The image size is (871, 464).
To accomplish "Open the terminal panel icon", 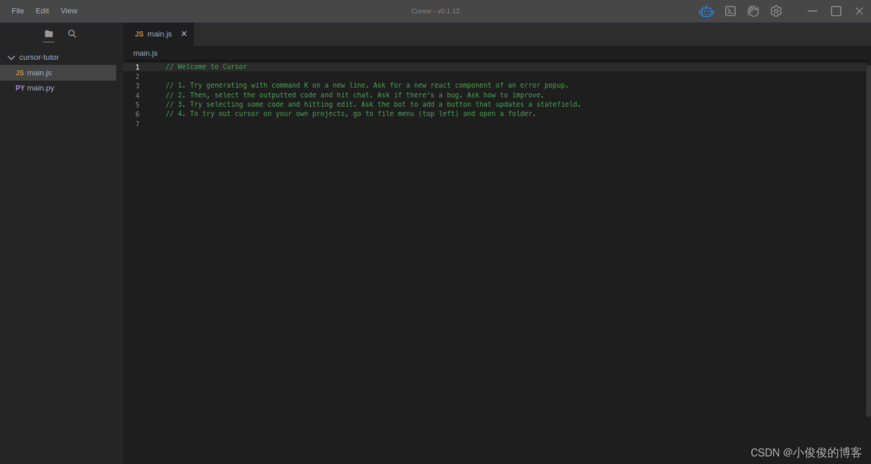I will tap(730, 11).
